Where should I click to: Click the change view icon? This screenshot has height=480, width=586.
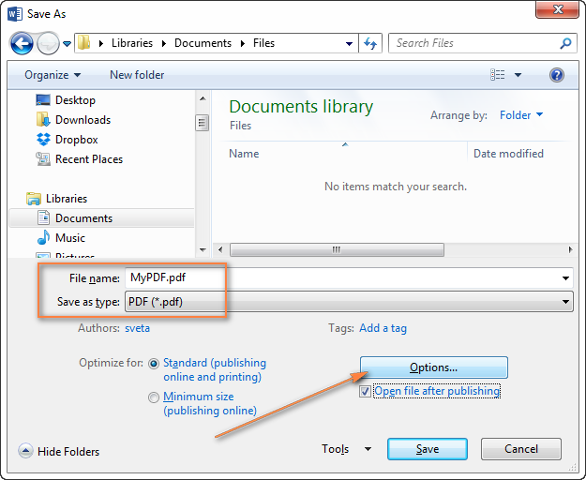498,75
